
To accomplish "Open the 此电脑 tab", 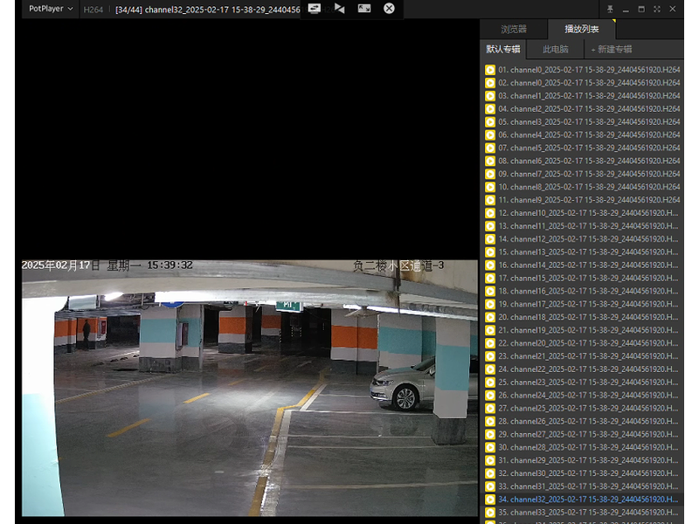I will (x=556, y=50).
